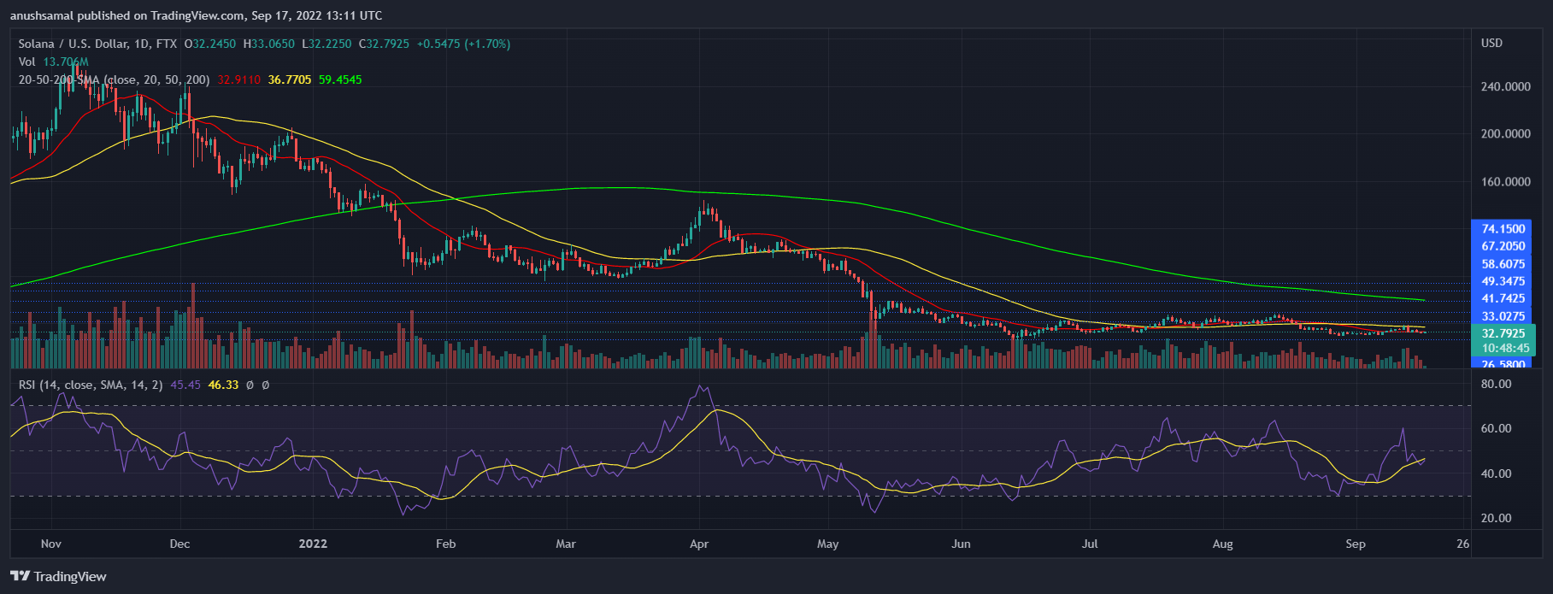Click the yellow RSI SMA value 46.33
Viewport: 1553px width, 594px height.
pyautogui.click(x=223, y=385)
